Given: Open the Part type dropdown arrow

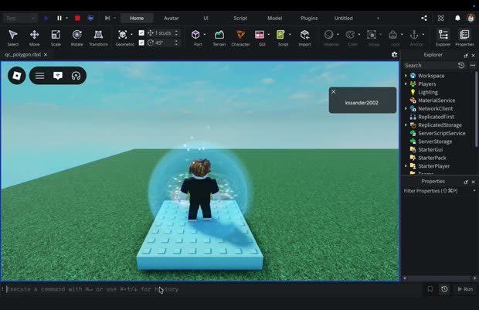Looking at the screenshot, I should (x=205, y=34).
